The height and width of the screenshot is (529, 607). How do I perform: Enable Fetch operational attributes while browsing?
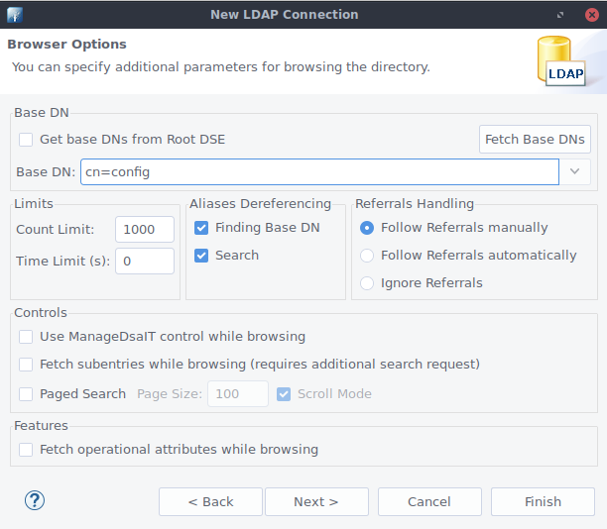pyautogui.click(x=27, y=450)
